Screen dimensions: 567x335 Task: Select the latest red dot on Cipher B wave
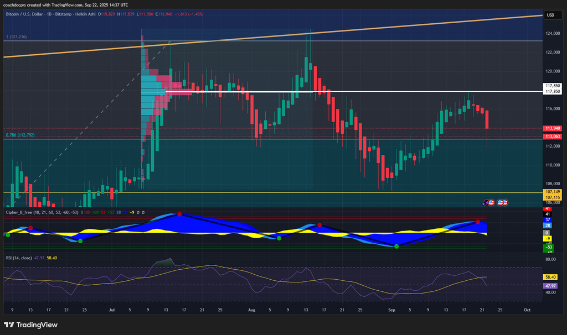click(x=477, y=222)
